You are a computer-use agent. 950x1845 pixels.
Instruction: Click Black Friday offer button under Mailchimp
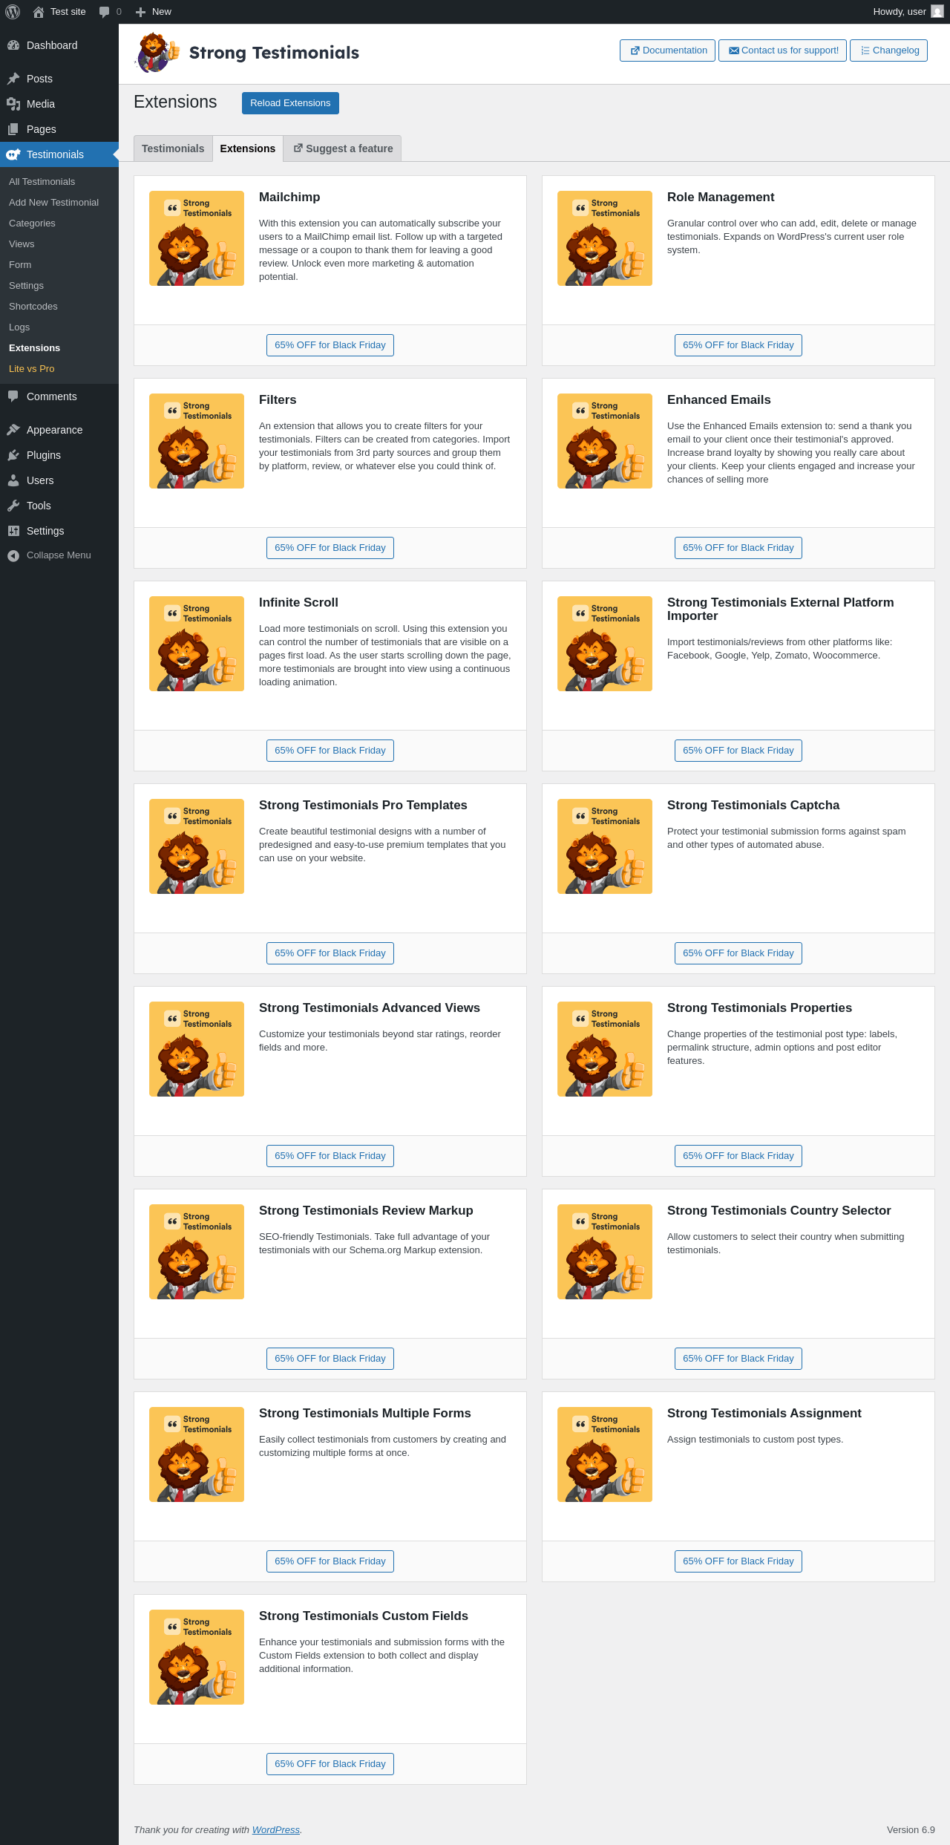tap(330, 345)
